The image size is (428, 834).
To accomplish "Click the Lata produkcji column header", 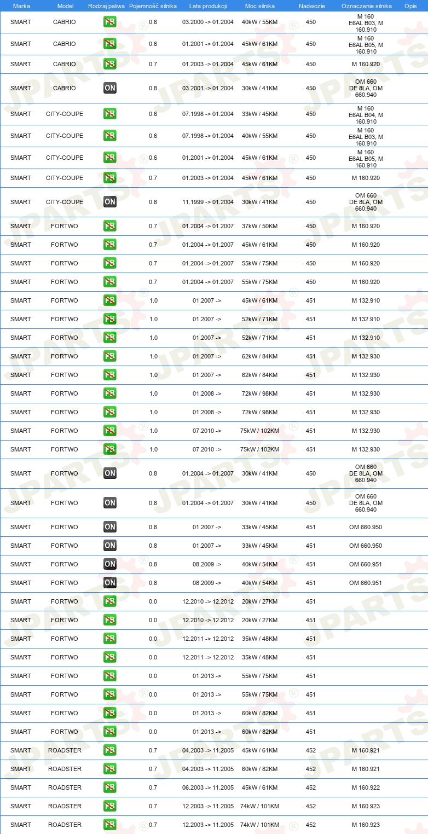I will (208, 5).
